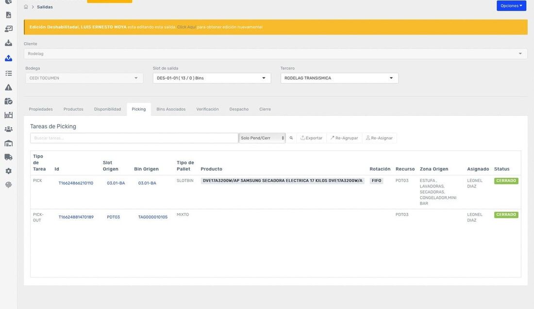The width and height of the screenshot is (534, 309).
Task: Open the reports document icon in sidebar
Action: [x=9, y=15]
